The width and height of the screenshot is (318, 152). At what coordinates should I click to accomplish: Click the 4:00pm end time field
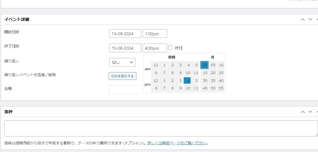point(155,48)
